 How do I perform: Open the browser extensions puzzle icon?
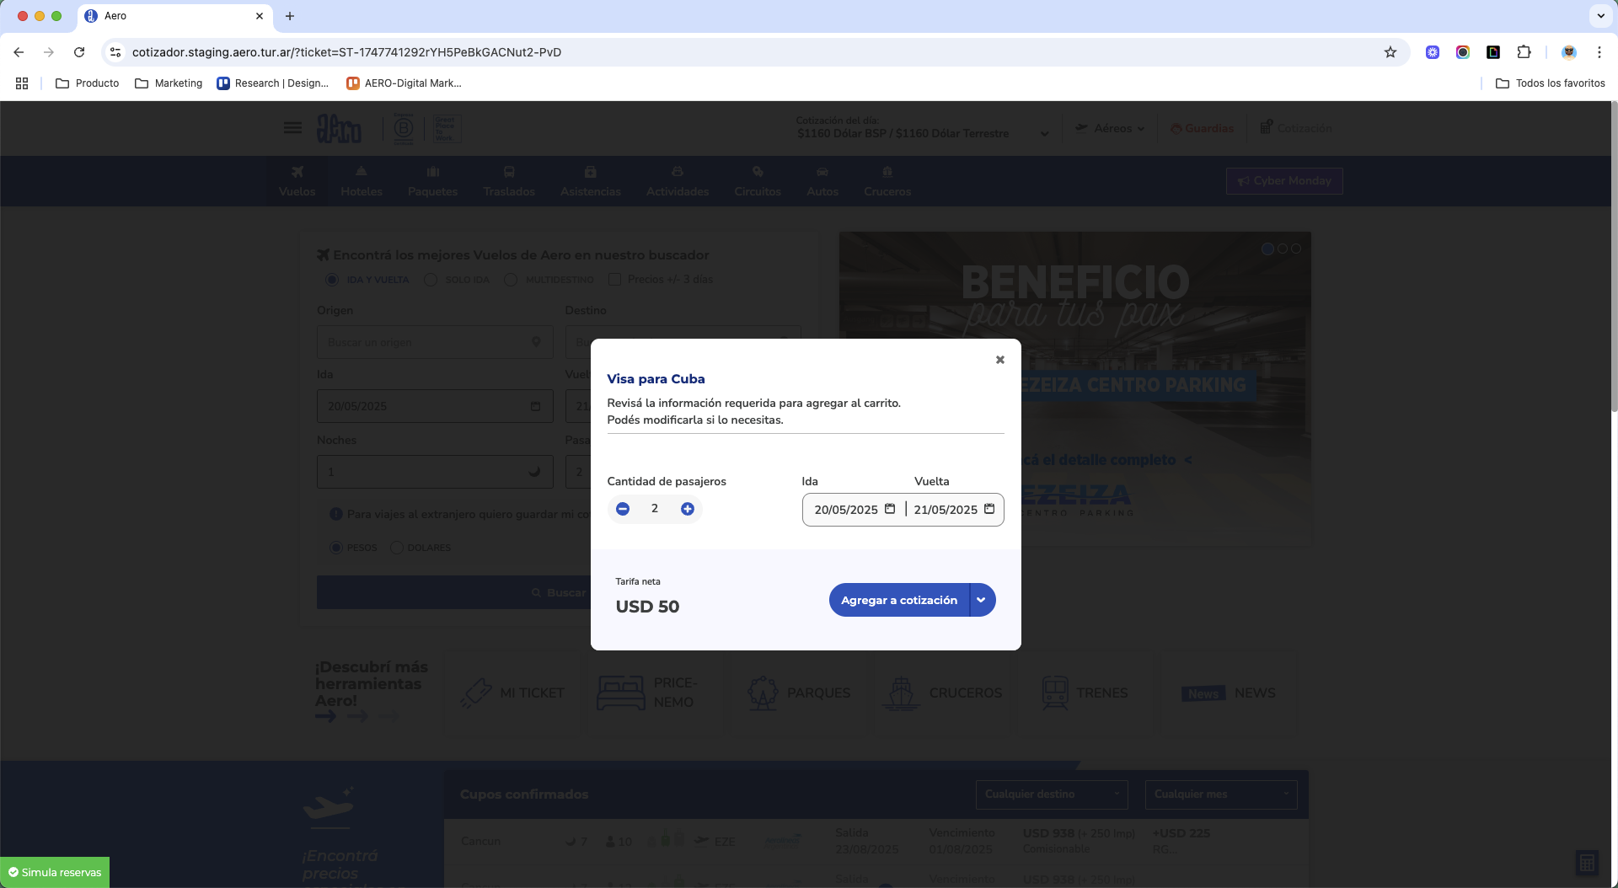click(1524, 52)
